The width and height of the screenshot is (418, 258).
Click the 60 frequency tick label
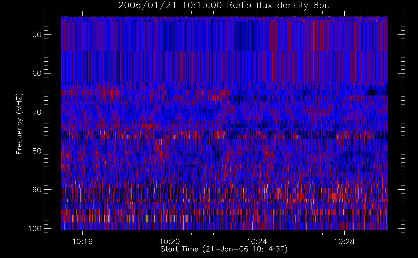[37, 74]
